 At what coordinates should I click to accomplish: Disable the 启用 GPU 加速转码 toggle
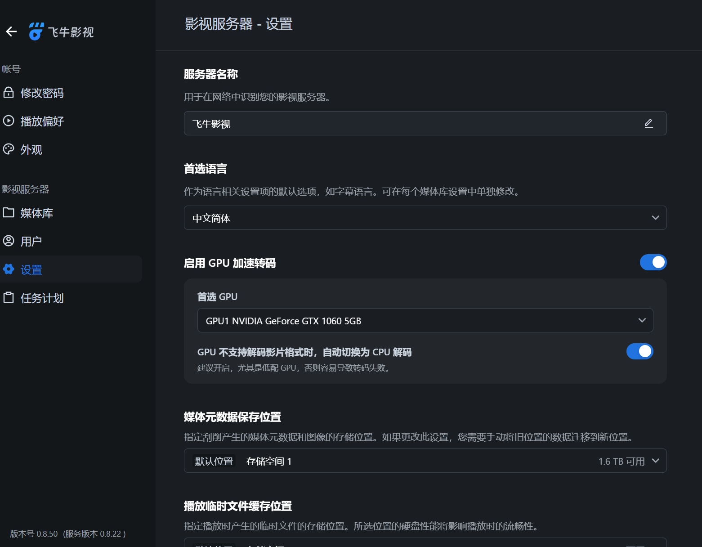653,262
